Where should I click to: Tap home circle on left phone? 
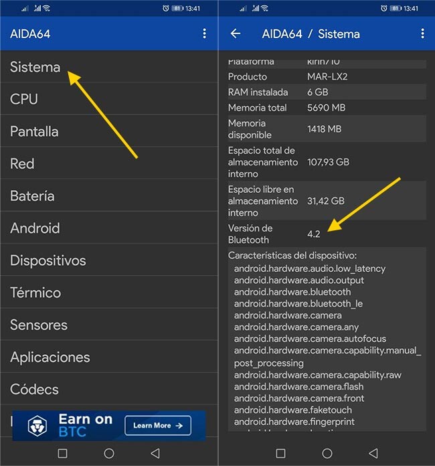tap(109, 453)
